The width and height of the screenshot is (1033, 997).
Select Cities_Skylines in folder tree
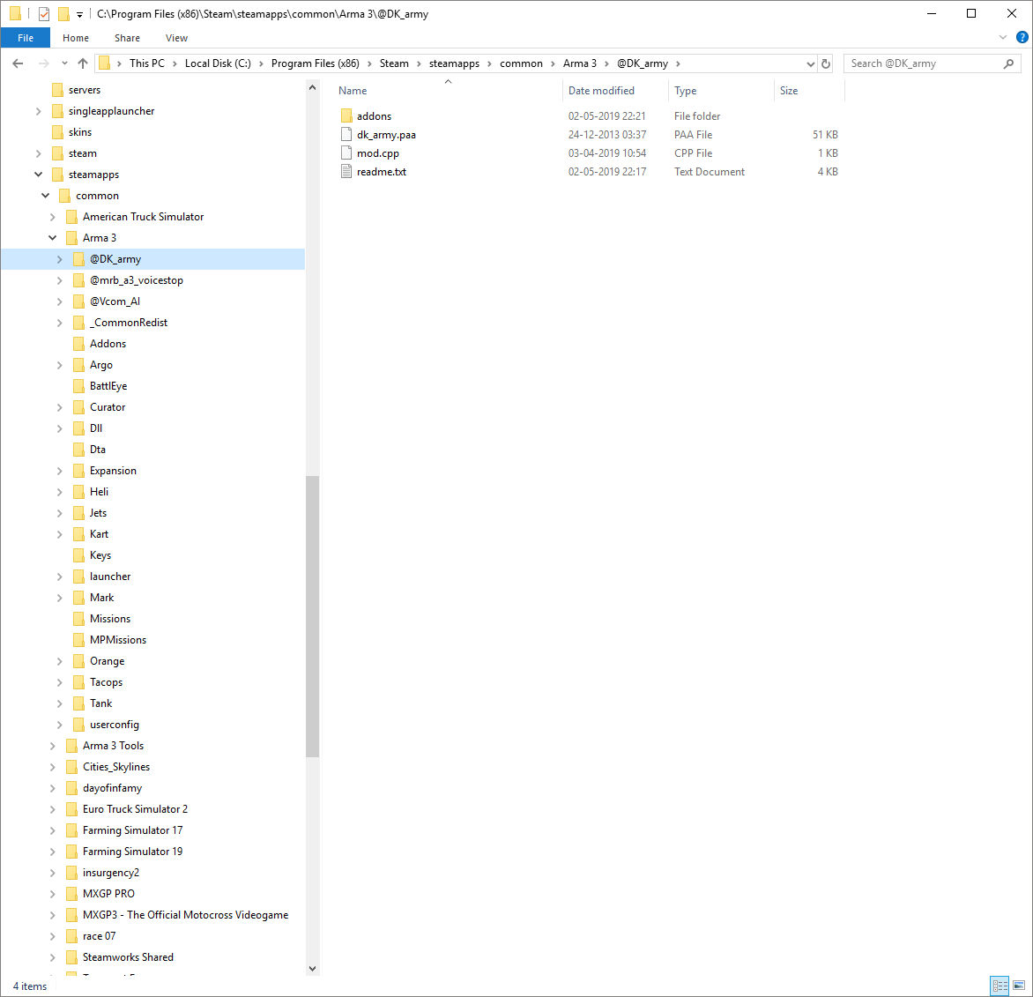[x=116, y=767]
